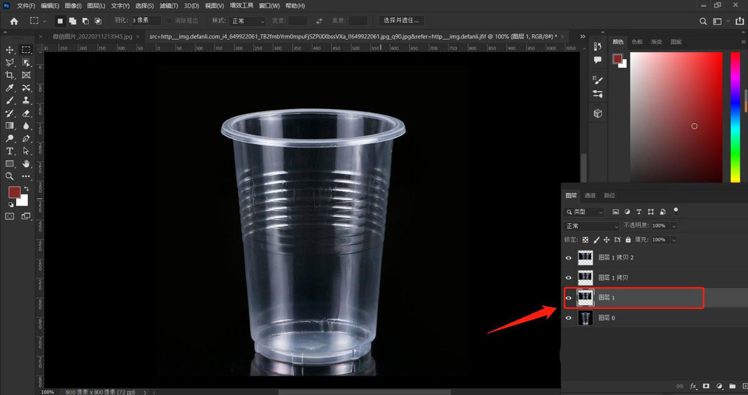Open the Color panel options menu
The height and width of the screenshot is (395, 748).
[x=742, y=42]
